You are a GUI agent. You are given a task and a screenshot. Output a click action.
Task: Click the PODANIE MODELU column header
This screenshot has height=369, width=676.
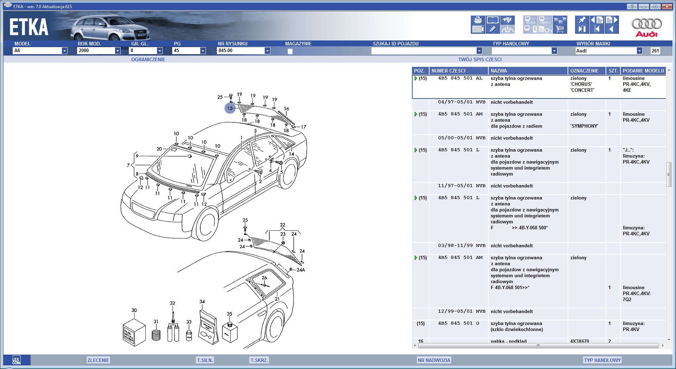(643, 71)
